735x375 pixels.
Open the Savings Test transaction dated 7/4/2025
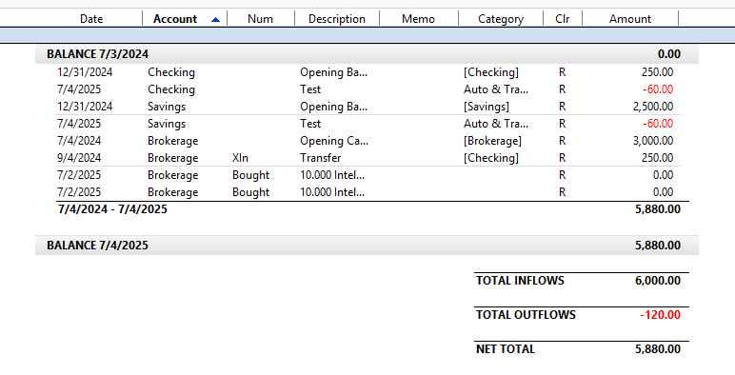(x=367, y=124)
